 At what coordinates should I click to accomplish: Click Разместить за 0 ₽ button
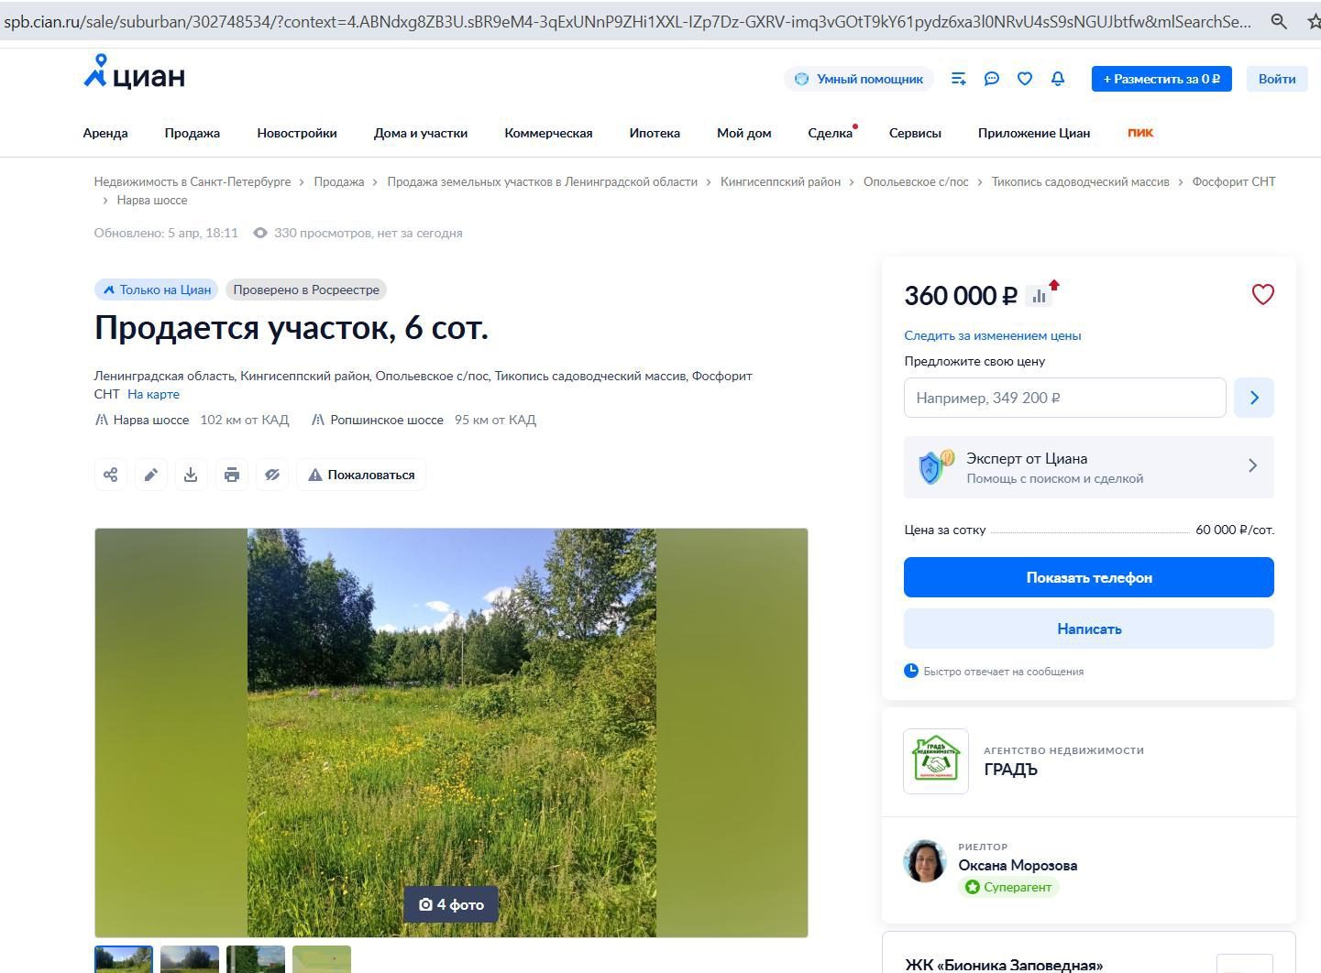pyautogui.click(x=1161, y=79)
